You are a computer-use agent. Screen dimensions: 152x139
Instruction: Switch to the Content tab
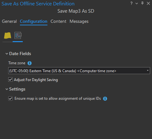[58, 22]
